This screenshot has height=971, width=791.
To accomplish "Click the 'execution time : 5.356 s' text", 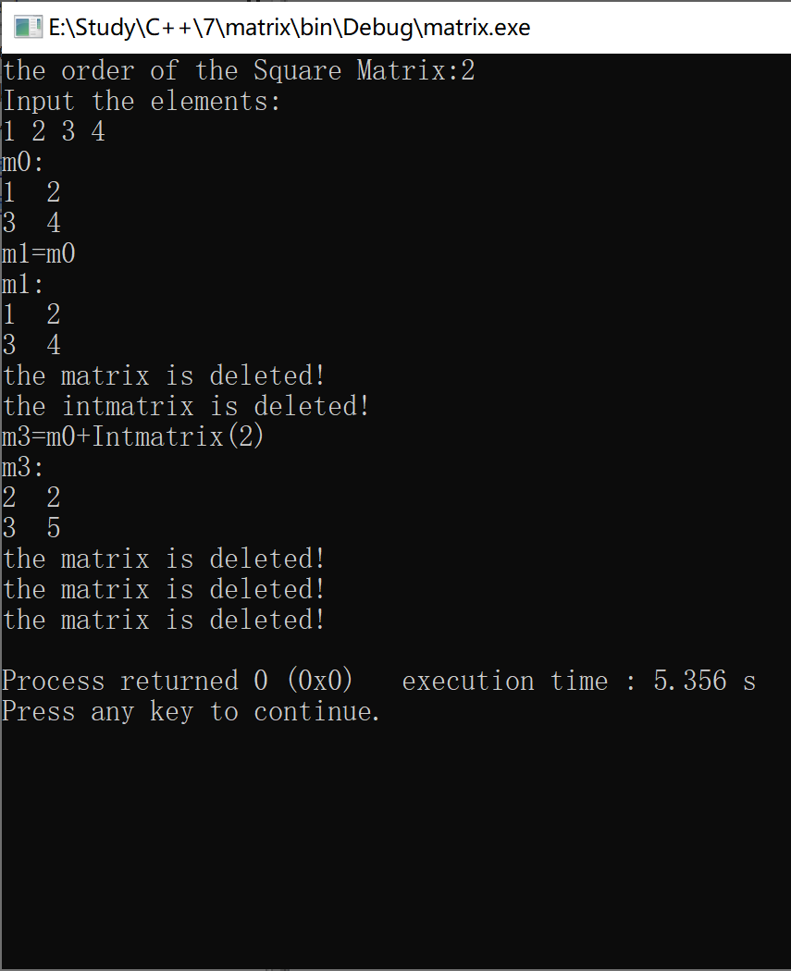I will [579, 681].
